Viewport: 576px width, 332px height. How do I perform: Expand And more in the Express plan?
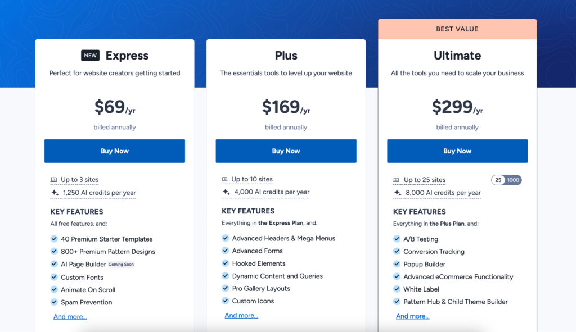[70, 317]
